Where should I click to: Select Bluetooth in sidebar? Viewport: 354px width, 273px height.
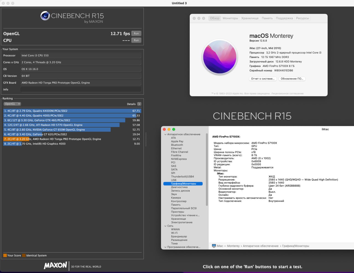click(177, 145)
